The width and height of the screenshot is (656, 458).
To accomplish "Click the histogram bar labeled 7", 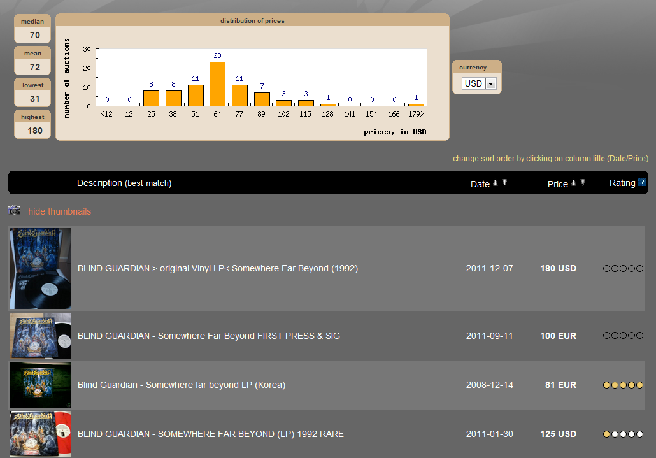I will (x=262, y=99).
